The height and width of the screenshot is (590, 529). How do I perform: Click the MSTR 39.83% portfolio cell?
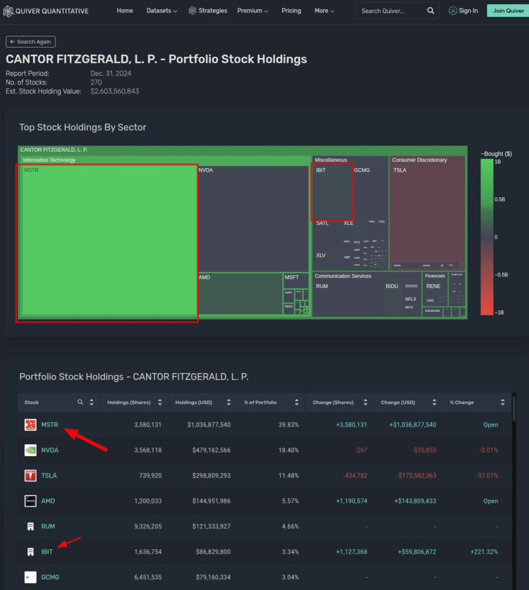point(288,425)
